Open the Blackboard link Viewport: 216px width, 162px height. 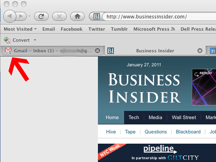click(188, 132)
